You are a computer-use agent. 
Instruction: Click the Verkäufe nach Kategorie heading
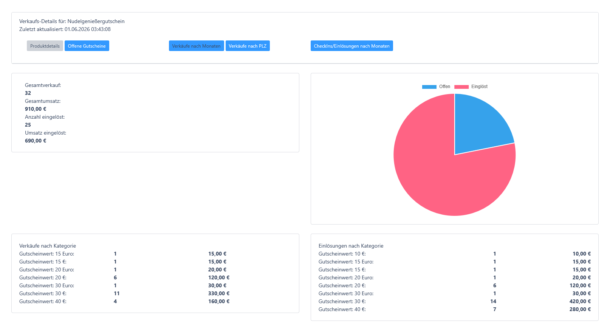48,246
